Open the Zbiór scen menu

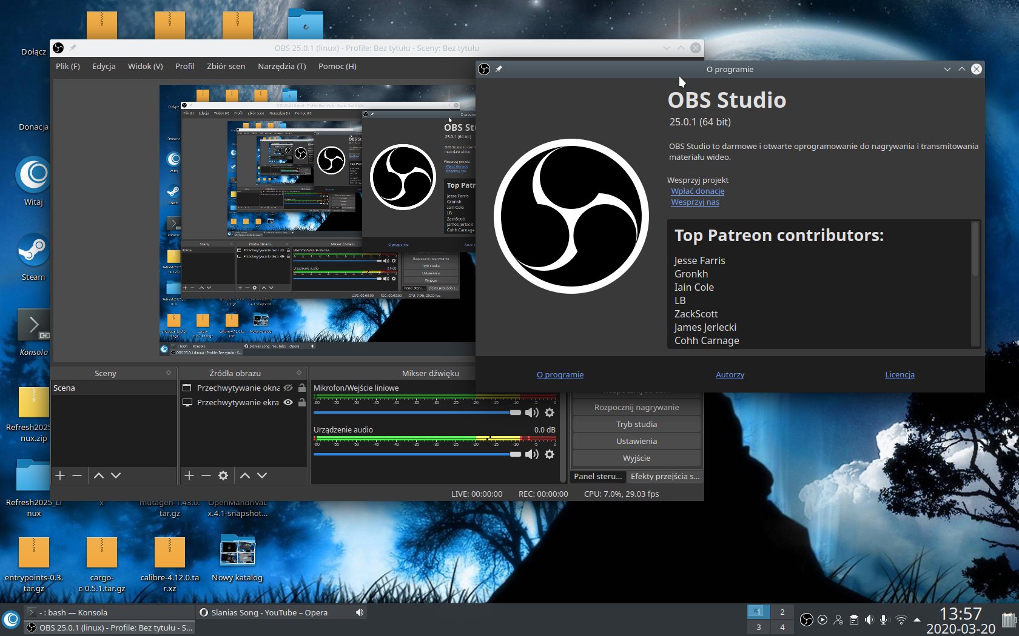(226, 66)
